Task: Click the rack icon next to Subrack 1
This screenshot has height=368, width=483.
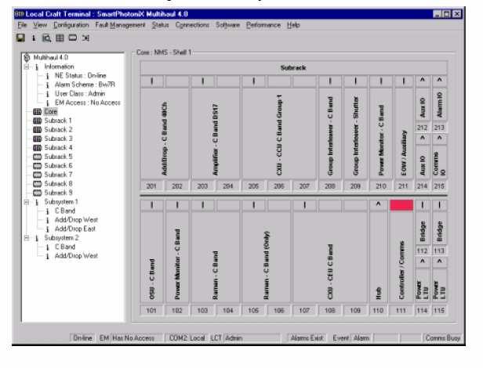Action: [x=38, y=121]
